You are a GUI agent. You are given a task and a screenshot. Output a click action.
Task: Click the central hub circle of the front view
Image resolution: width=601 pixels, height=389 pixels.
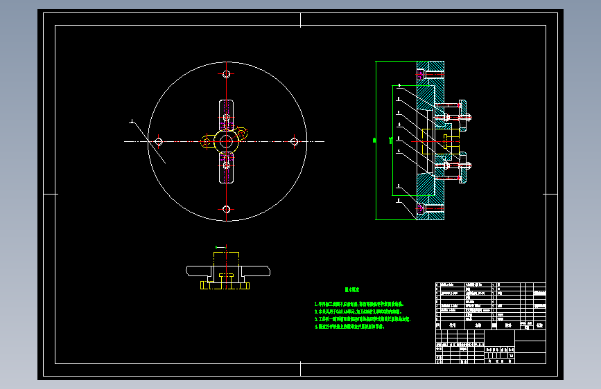[226, 142]
